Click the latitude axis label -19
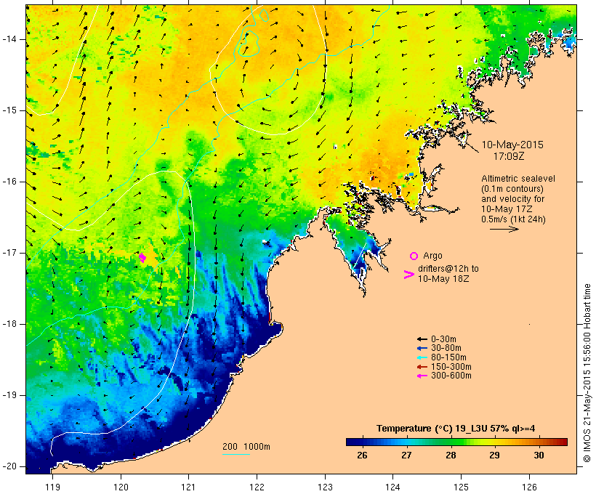596x494 pixels. 9,395
